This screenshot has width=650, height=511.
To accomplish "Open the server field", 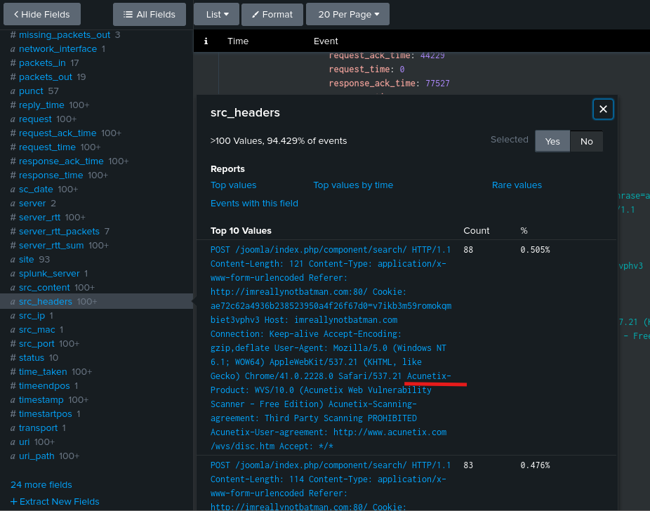I will 32,204.
